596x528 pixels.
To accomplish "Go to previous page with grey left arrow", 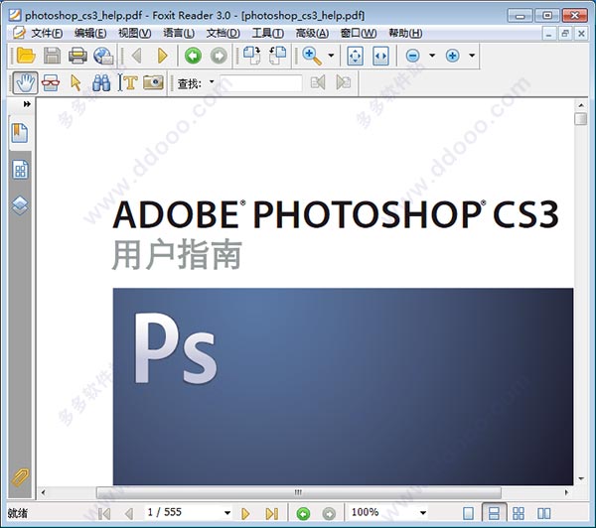I will 136,56.
